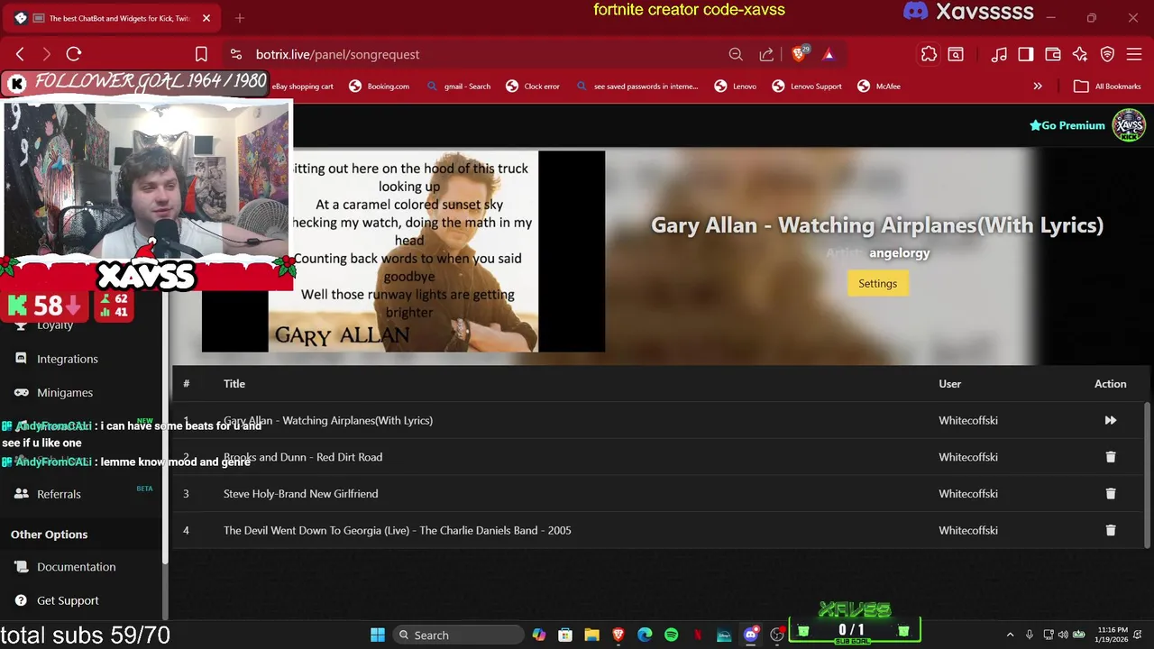
Task: Toggle the browser sidebar panel
Action: point(1026,54)
